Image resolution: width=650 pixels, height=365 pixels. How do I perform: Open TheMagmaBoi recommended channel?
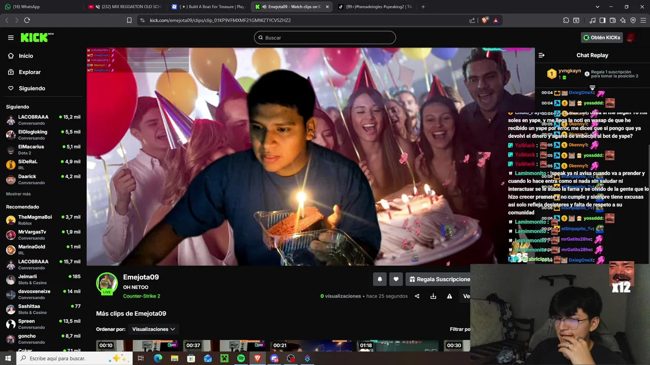pos(43,220)
